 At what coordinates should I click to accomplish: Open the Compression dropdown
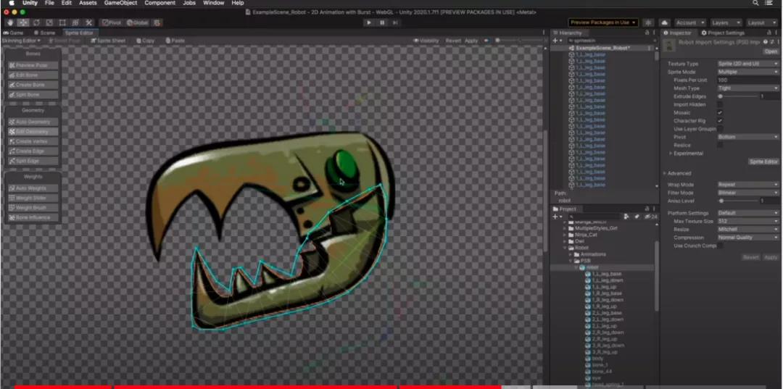747,238
